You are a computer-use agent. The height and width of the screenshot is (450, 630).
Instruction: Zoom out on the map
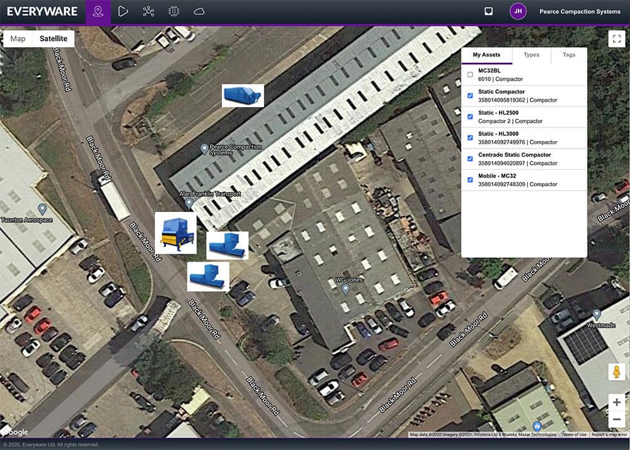point(617,420)
